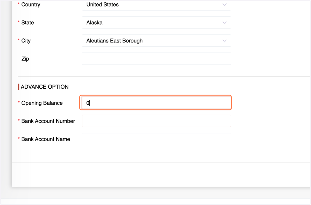Viewport: 311px width, 205px height.
Task: Click the chevron arrow of the City select
Action: point(224,41)
